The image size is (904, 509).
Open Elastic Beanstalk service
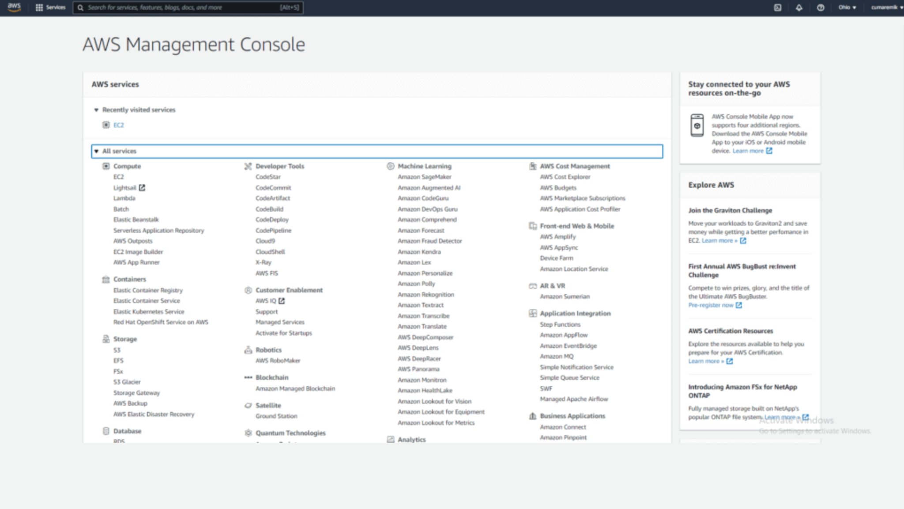pos(136,220)
